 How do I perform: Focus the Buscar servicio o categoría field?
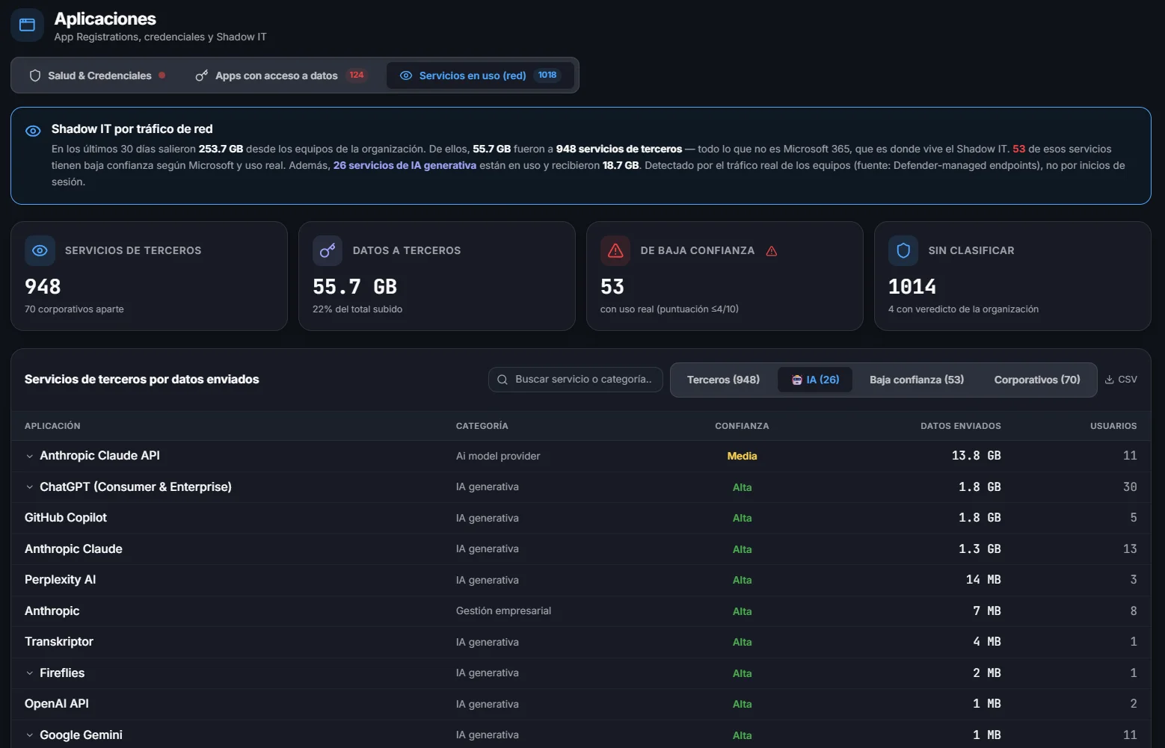click(x=575, y=380)
